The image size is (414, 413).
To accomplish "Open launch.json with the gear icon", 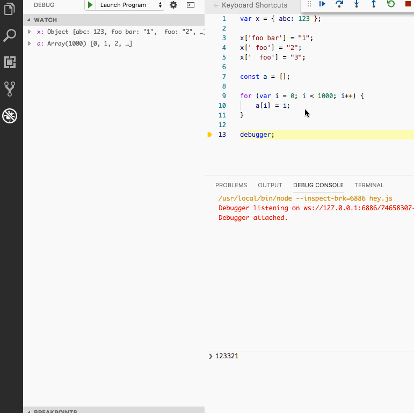I will (x=173, y=5).
